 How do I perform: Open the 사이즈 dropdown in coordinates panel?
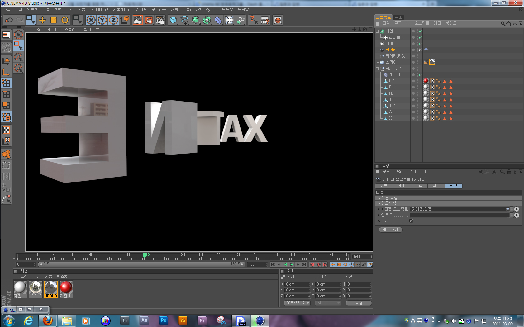click(x=328, y=303)
